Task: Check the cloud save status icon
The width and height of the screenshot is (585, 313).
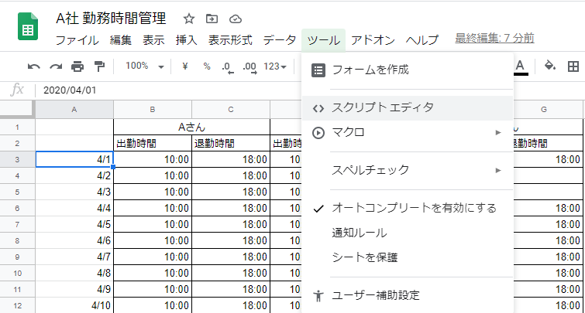Action: click(236, 19)
